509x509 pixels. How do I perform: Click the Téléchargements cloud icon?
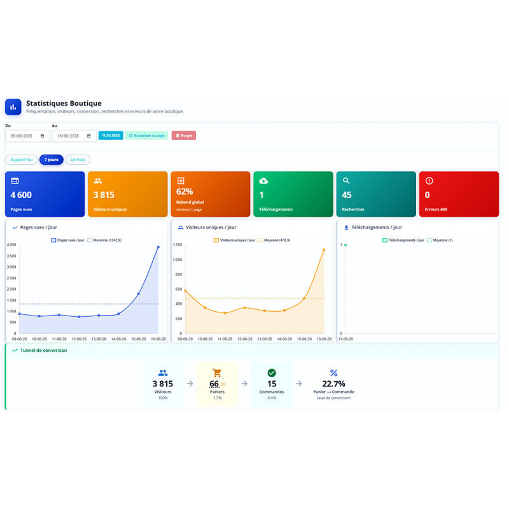(x=263, y=181)
